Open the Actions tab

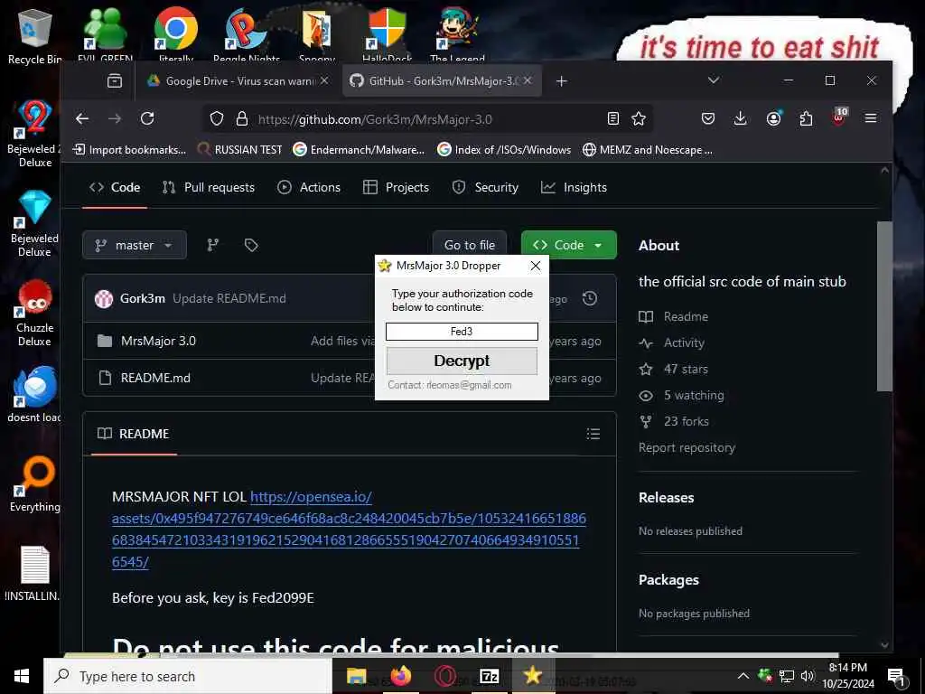click(x=309, y=188)
